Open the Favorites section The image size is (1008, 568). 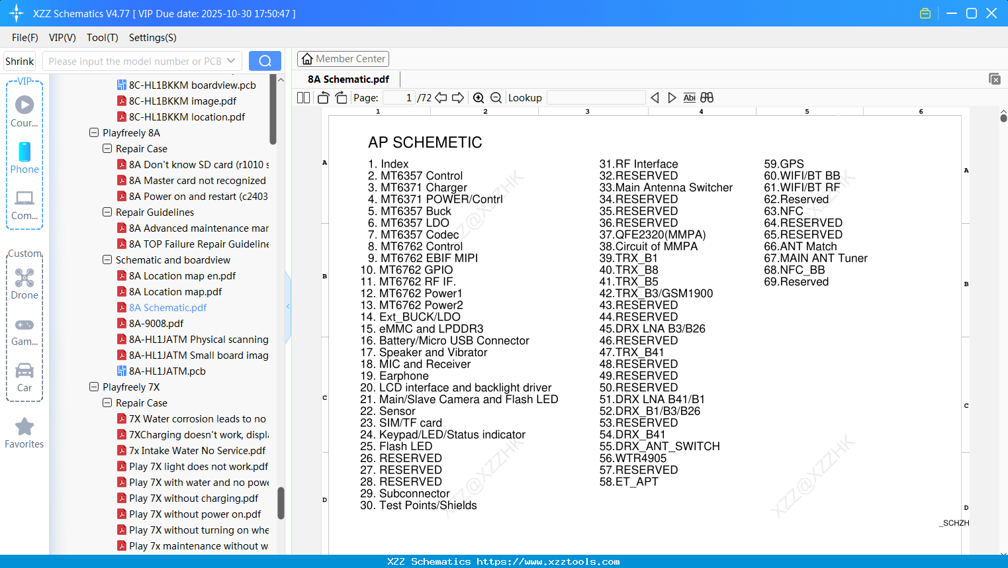tap(24, 433)
